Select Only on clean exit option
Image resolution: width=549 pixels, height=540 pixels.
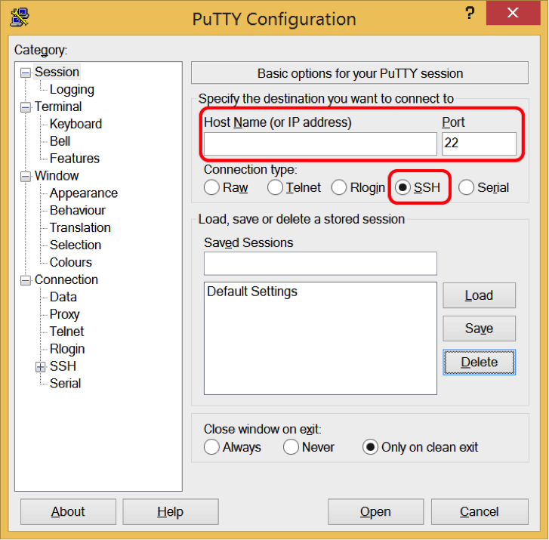[x=371, y=447]
